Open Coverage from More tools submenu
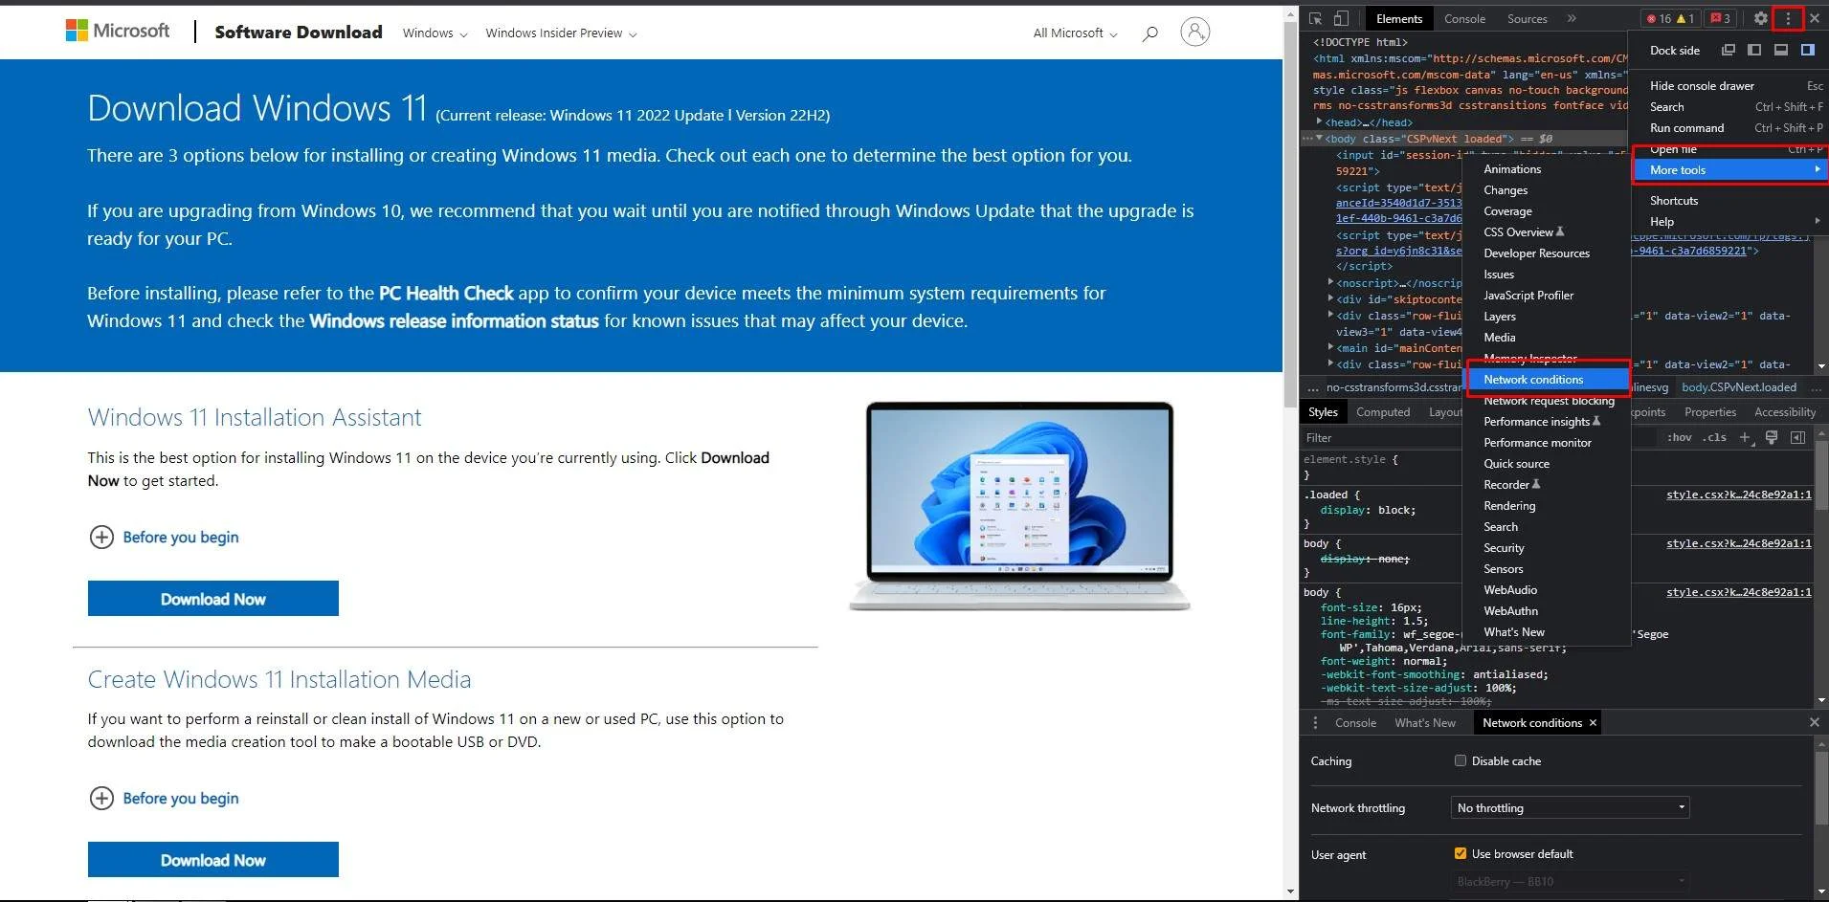The height and width of the screenshot is (902, 1829). click(x=1548, y=211)
